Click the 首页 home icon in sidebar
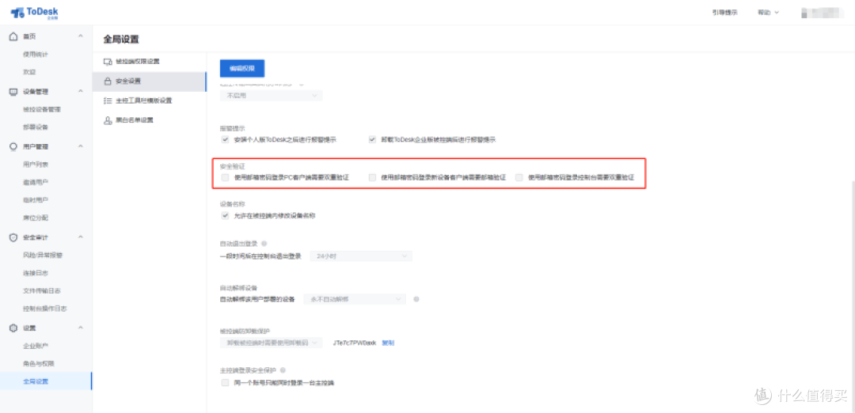 (x=14, y=36)
